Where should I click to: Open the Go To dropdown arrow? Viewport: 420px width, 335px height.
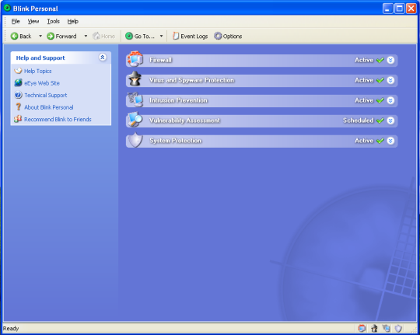click(x=161, y=36)
